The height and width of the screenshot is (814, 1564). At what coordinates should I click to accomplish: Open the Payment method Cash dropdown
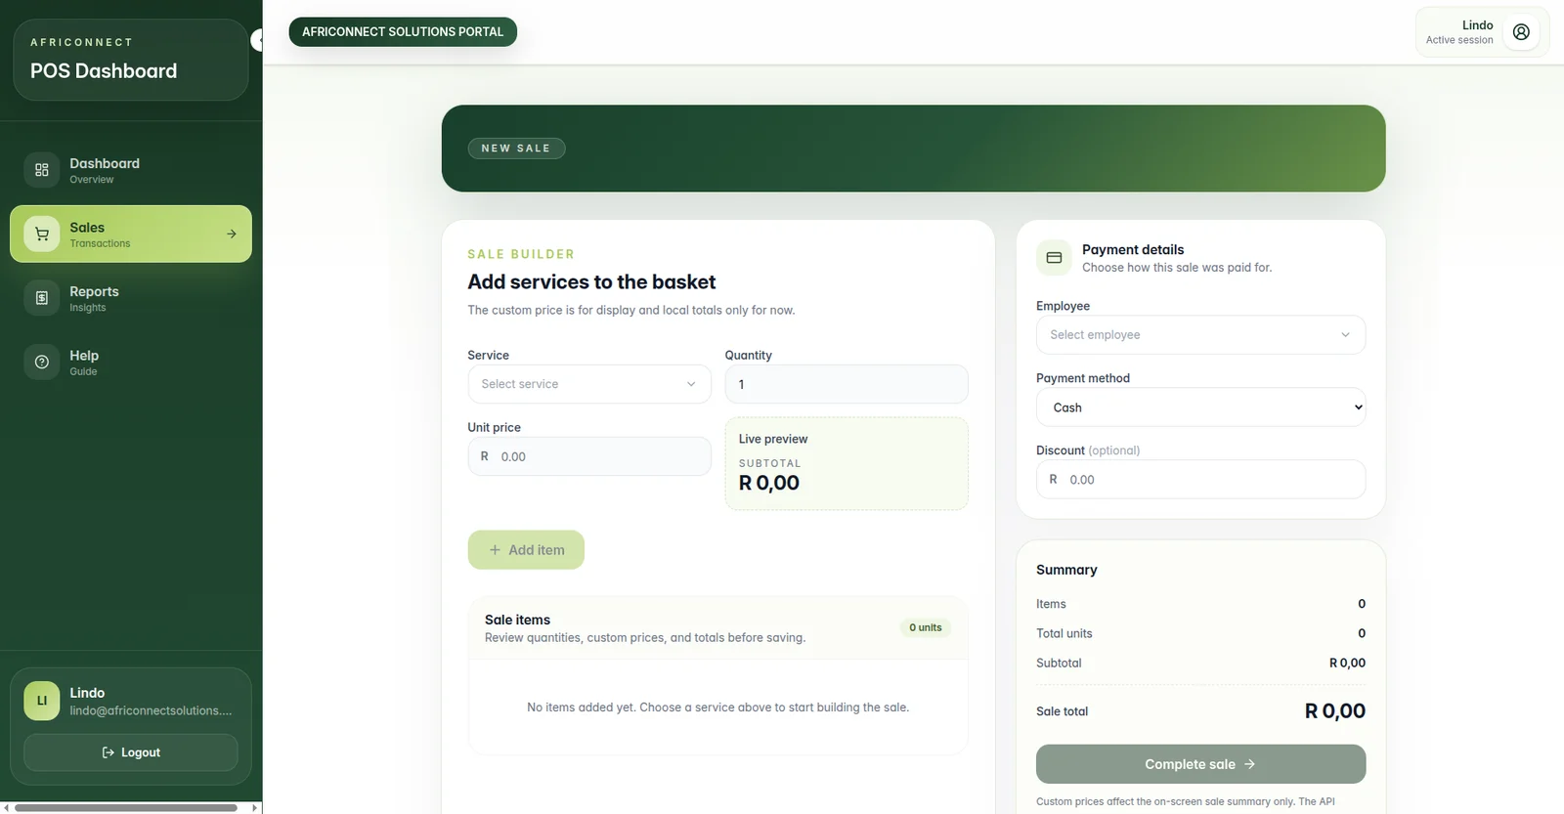click(x=1200, y=407)
